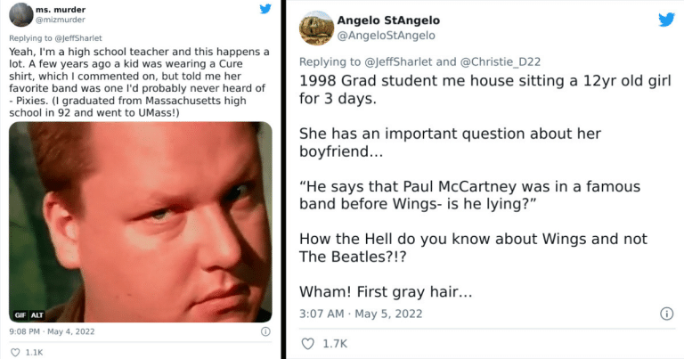684x359 pixels.
Task: Open the @mizmurder handle
Action: (x=61, y=20)
